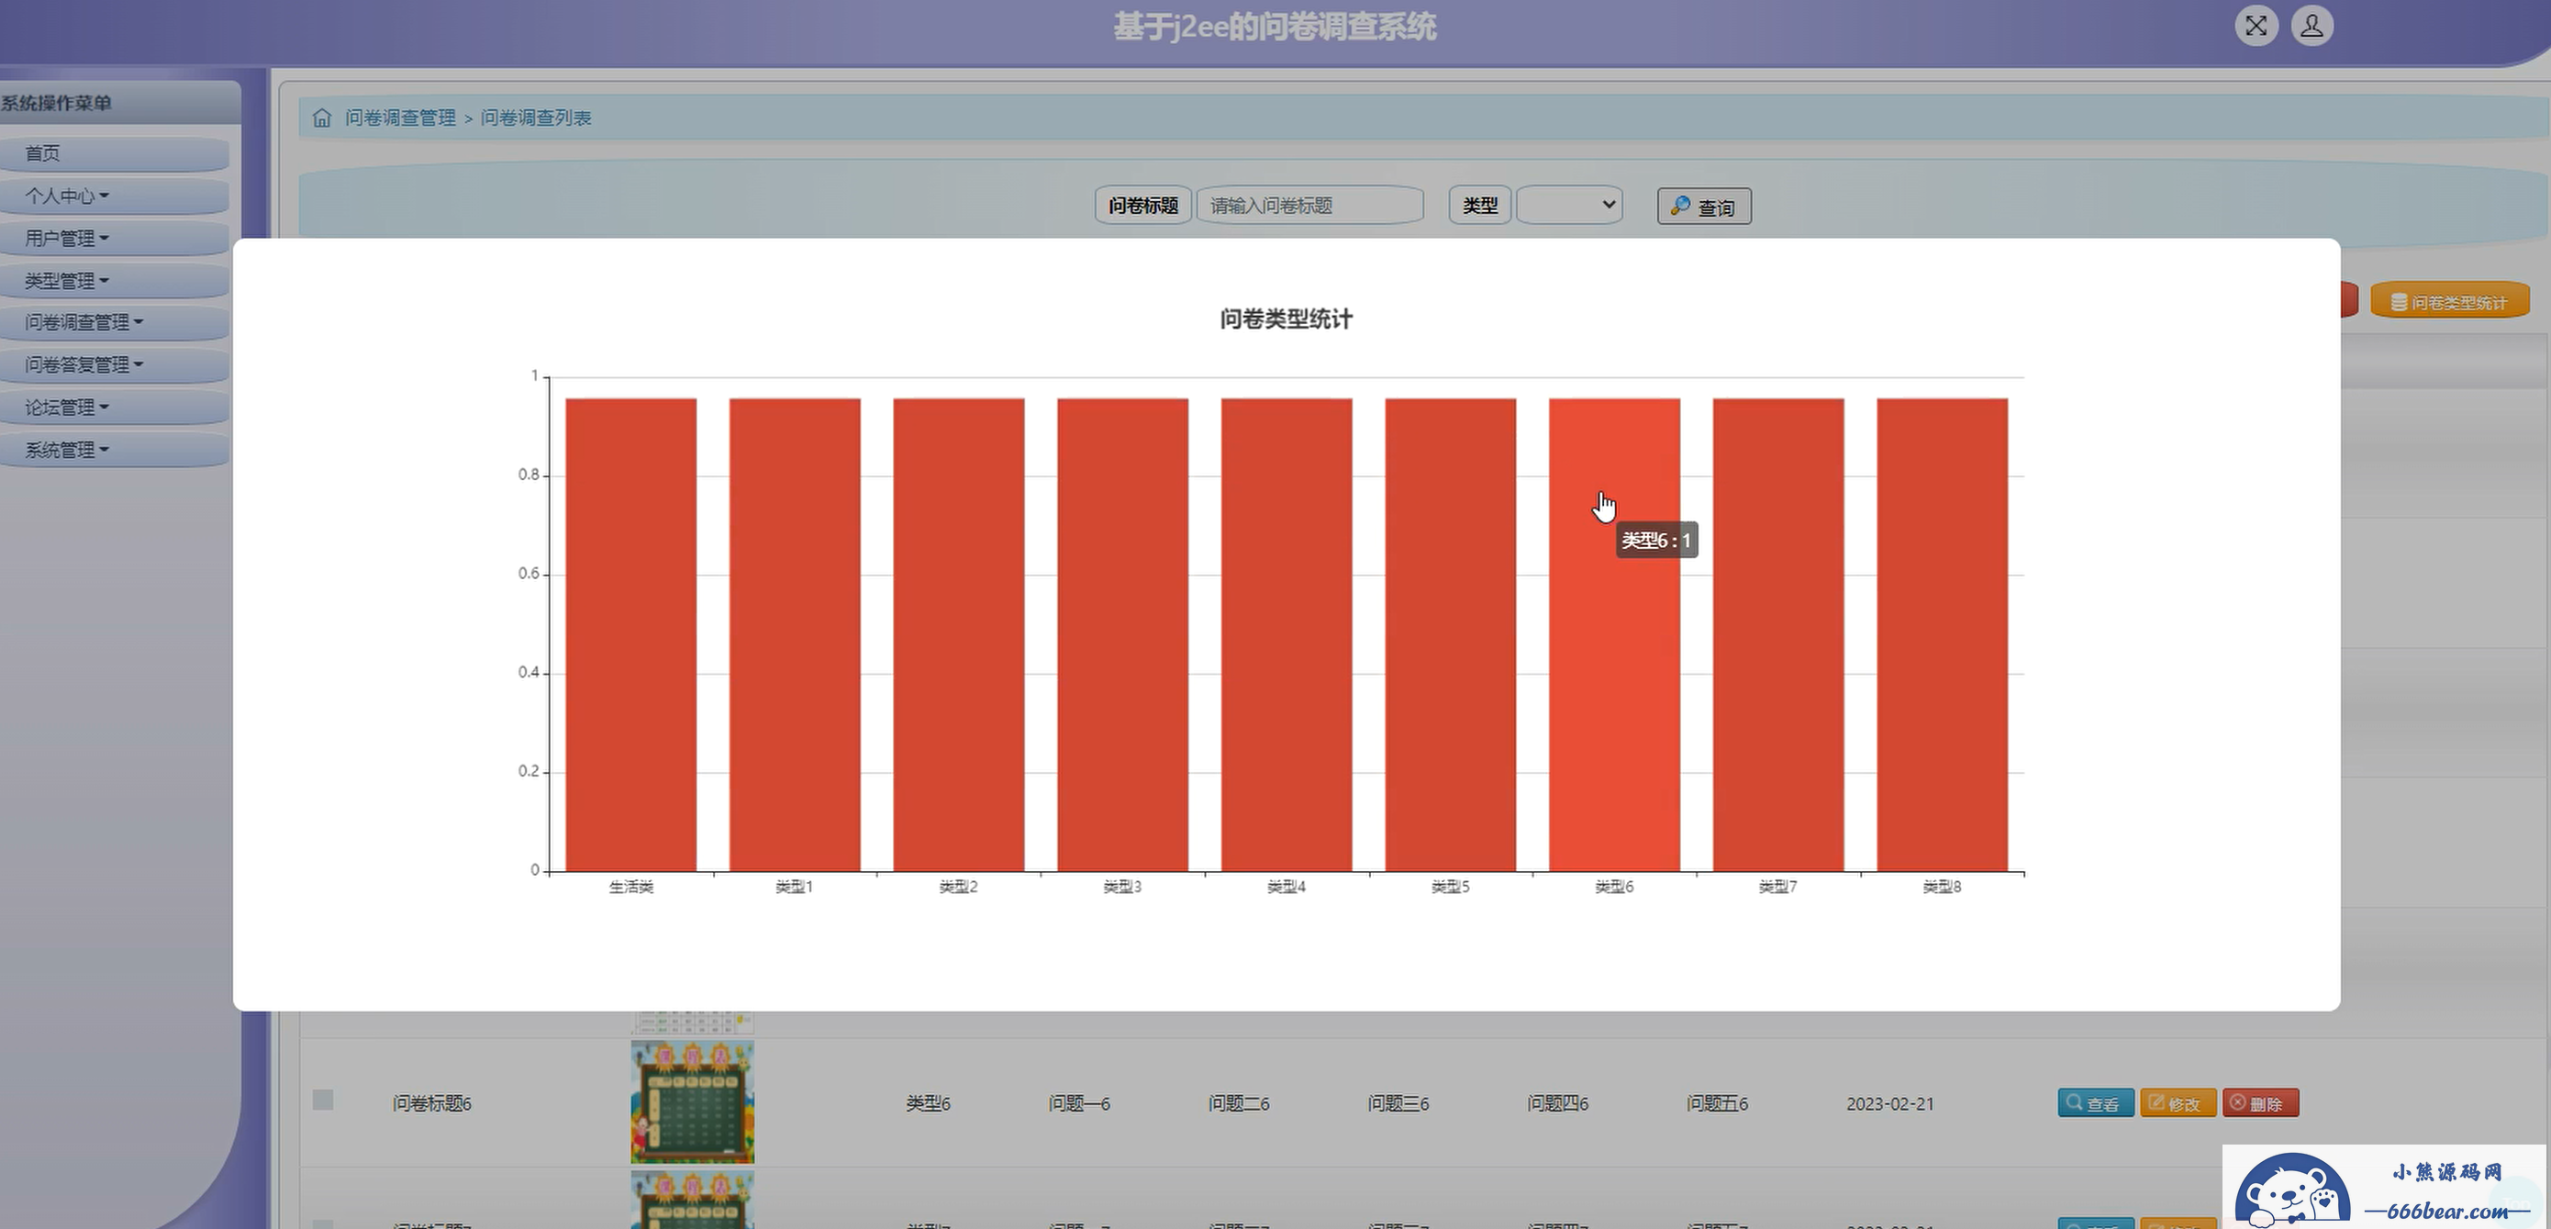
Task: Expand the 问卷答复管理 menu
Action: click(115, 365)
